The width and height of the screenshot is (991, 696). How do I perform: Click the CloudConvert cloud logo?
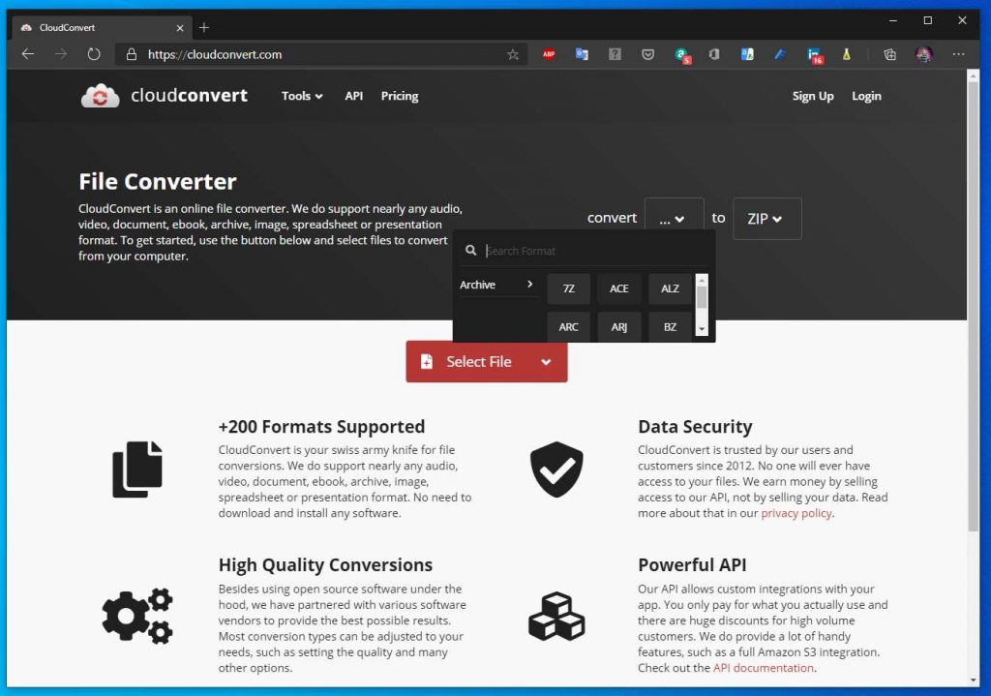(100, 96)
